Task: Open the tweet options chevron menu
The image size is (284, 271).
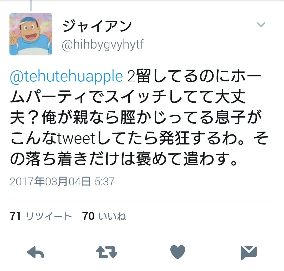Action: [x=261, y=24]
